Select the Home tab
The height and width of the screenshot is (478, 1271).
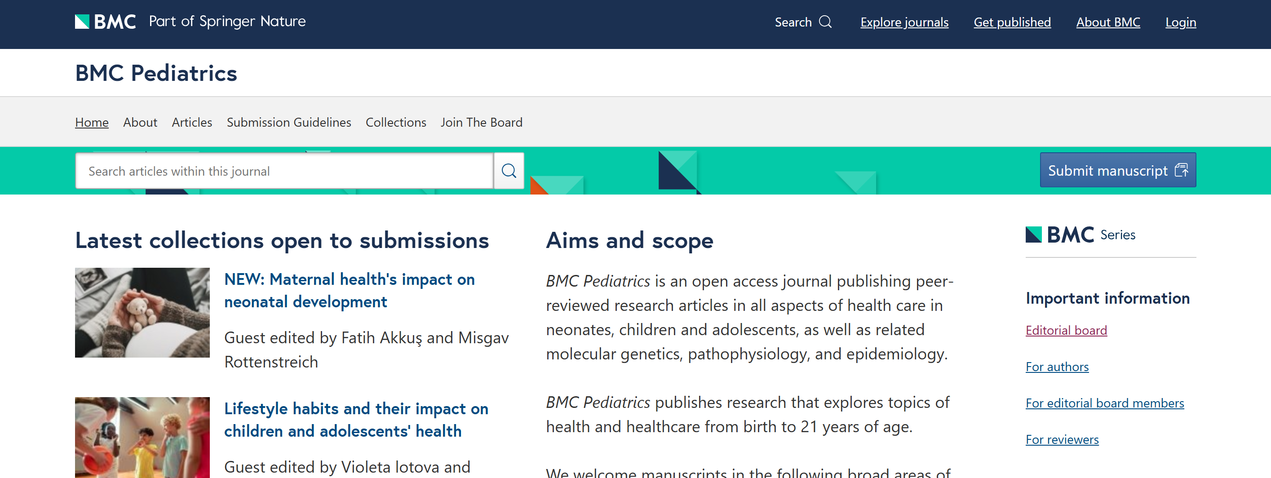92,122
